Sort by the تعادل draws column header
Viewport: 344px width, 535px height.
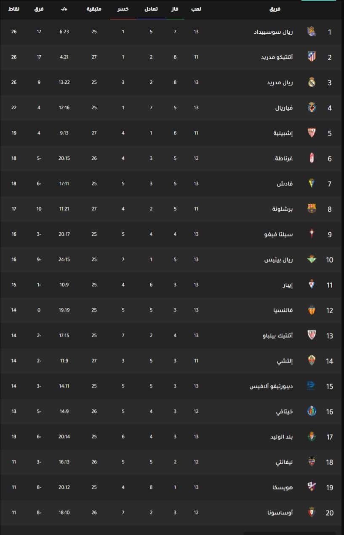151,9
